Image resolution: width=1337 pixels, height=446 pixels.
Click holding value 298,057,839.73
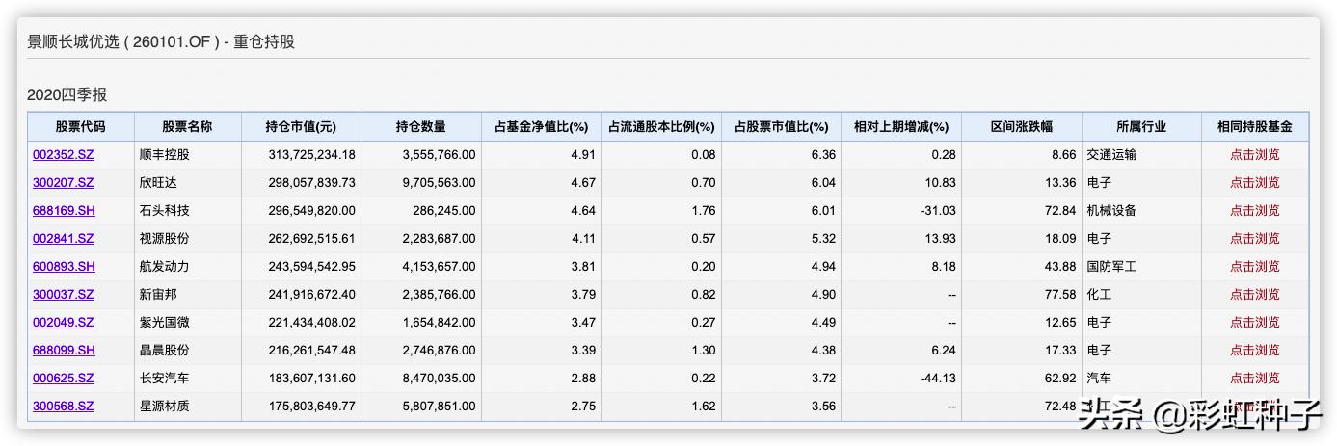coord(312,182)
